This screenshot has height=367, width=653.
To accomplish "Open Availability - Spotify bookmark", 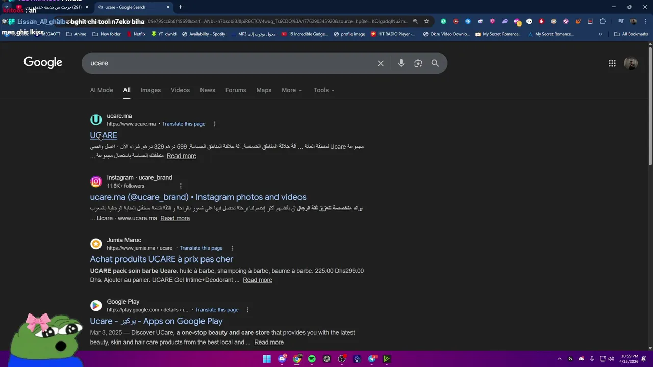I will click(x=204, y=34).
